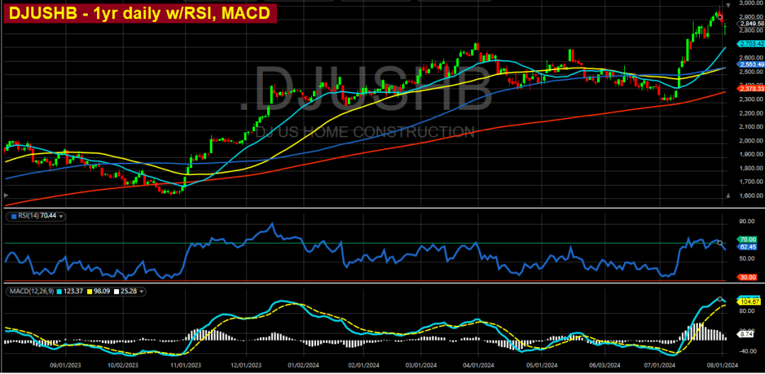
Task: Click the 08/01/2024 date axis label
Action: pyautogui.click(x=723, y=365)
